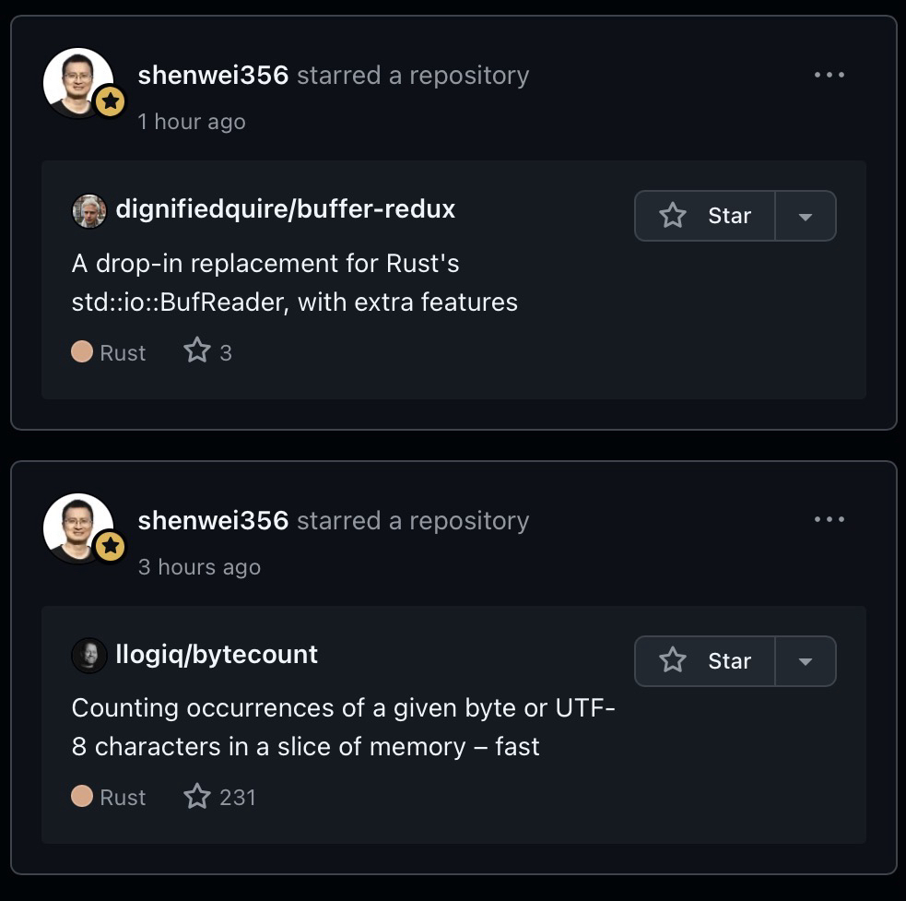Visit shenwei356 profile from second card
906x901 pixels.
click(x=213, y=521)
